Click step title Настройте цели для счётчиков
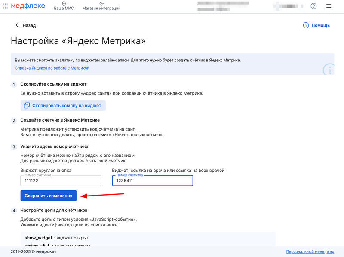 point(54,210)
